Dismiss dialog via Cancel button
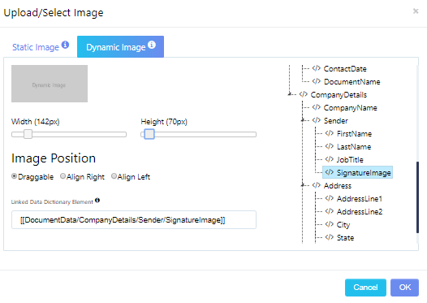 coord(365,288)
